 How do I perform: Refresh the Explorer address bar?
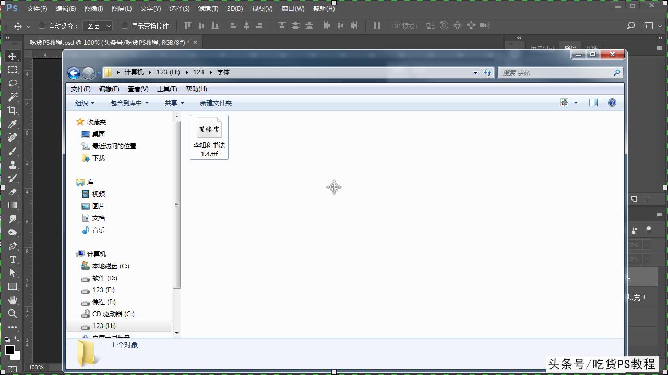[x=487, y=73]
